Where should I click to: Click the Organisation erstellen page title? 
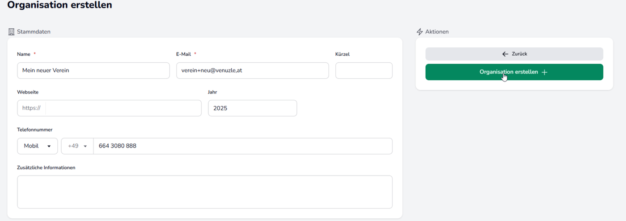point(59,5)
